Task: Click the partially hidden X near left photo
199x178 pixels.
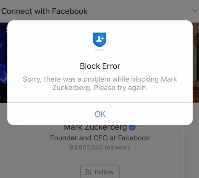Action: (7, 30)
